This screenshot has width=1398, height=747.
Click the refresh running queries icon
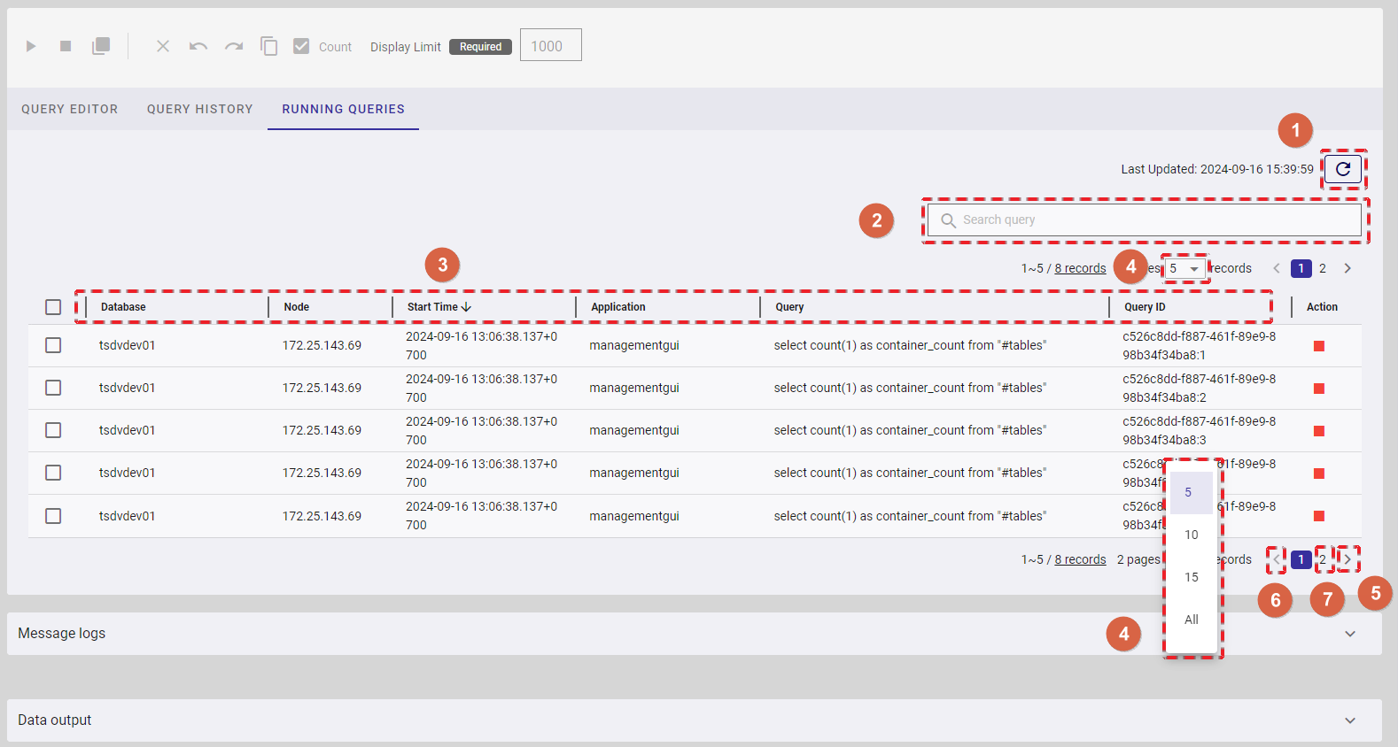pyautogui.click(x=1342, y=169)
